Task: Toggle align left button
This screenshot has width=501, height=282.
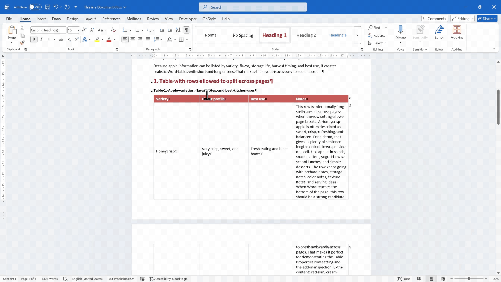Action: 125,39
